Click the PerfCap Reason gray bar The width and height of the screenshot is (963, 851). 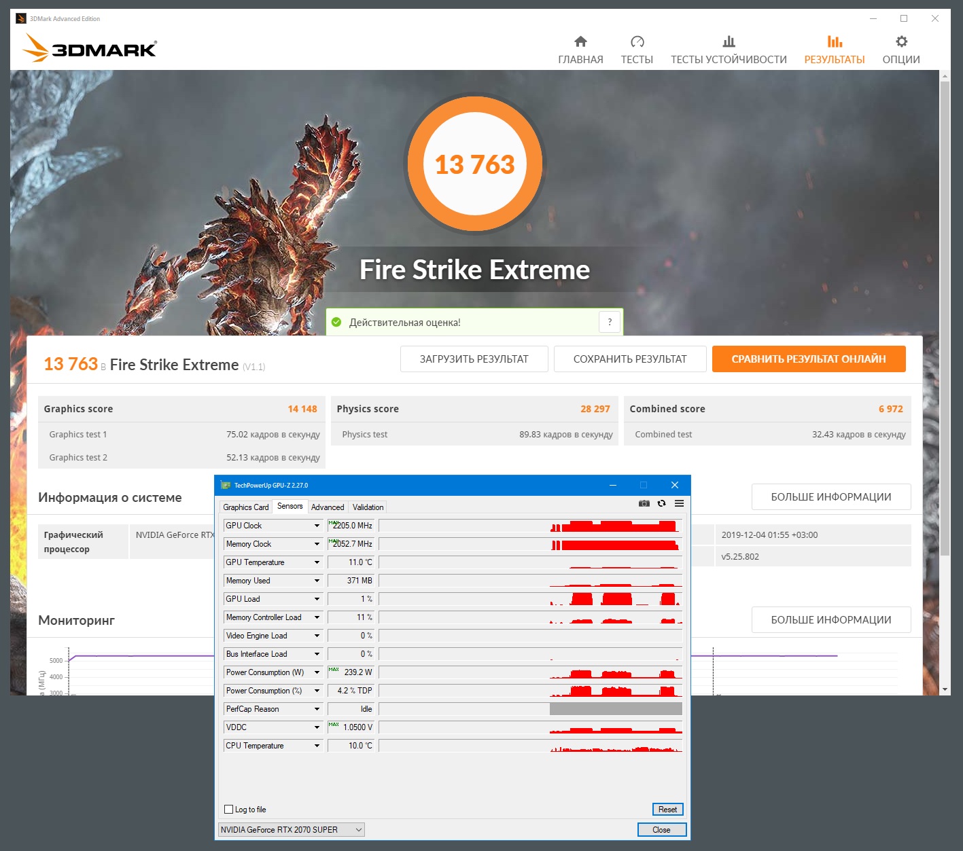[616, 709]
